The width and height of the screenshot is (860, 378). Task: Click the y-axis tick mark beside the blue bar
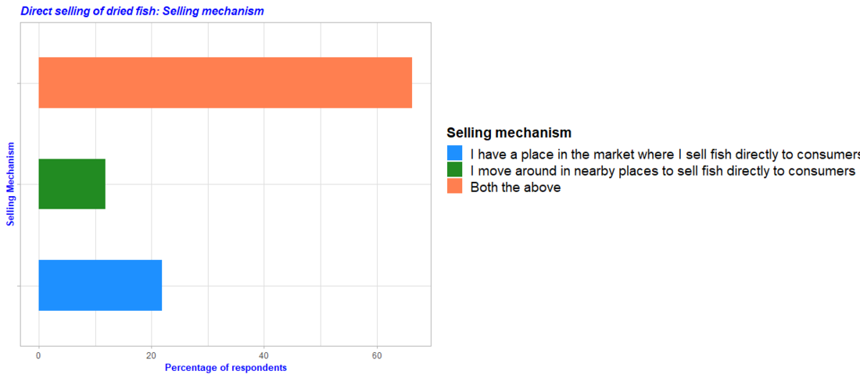point(18,286)
